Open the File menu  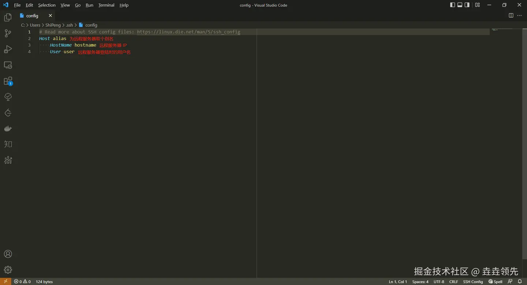[17, 5]
